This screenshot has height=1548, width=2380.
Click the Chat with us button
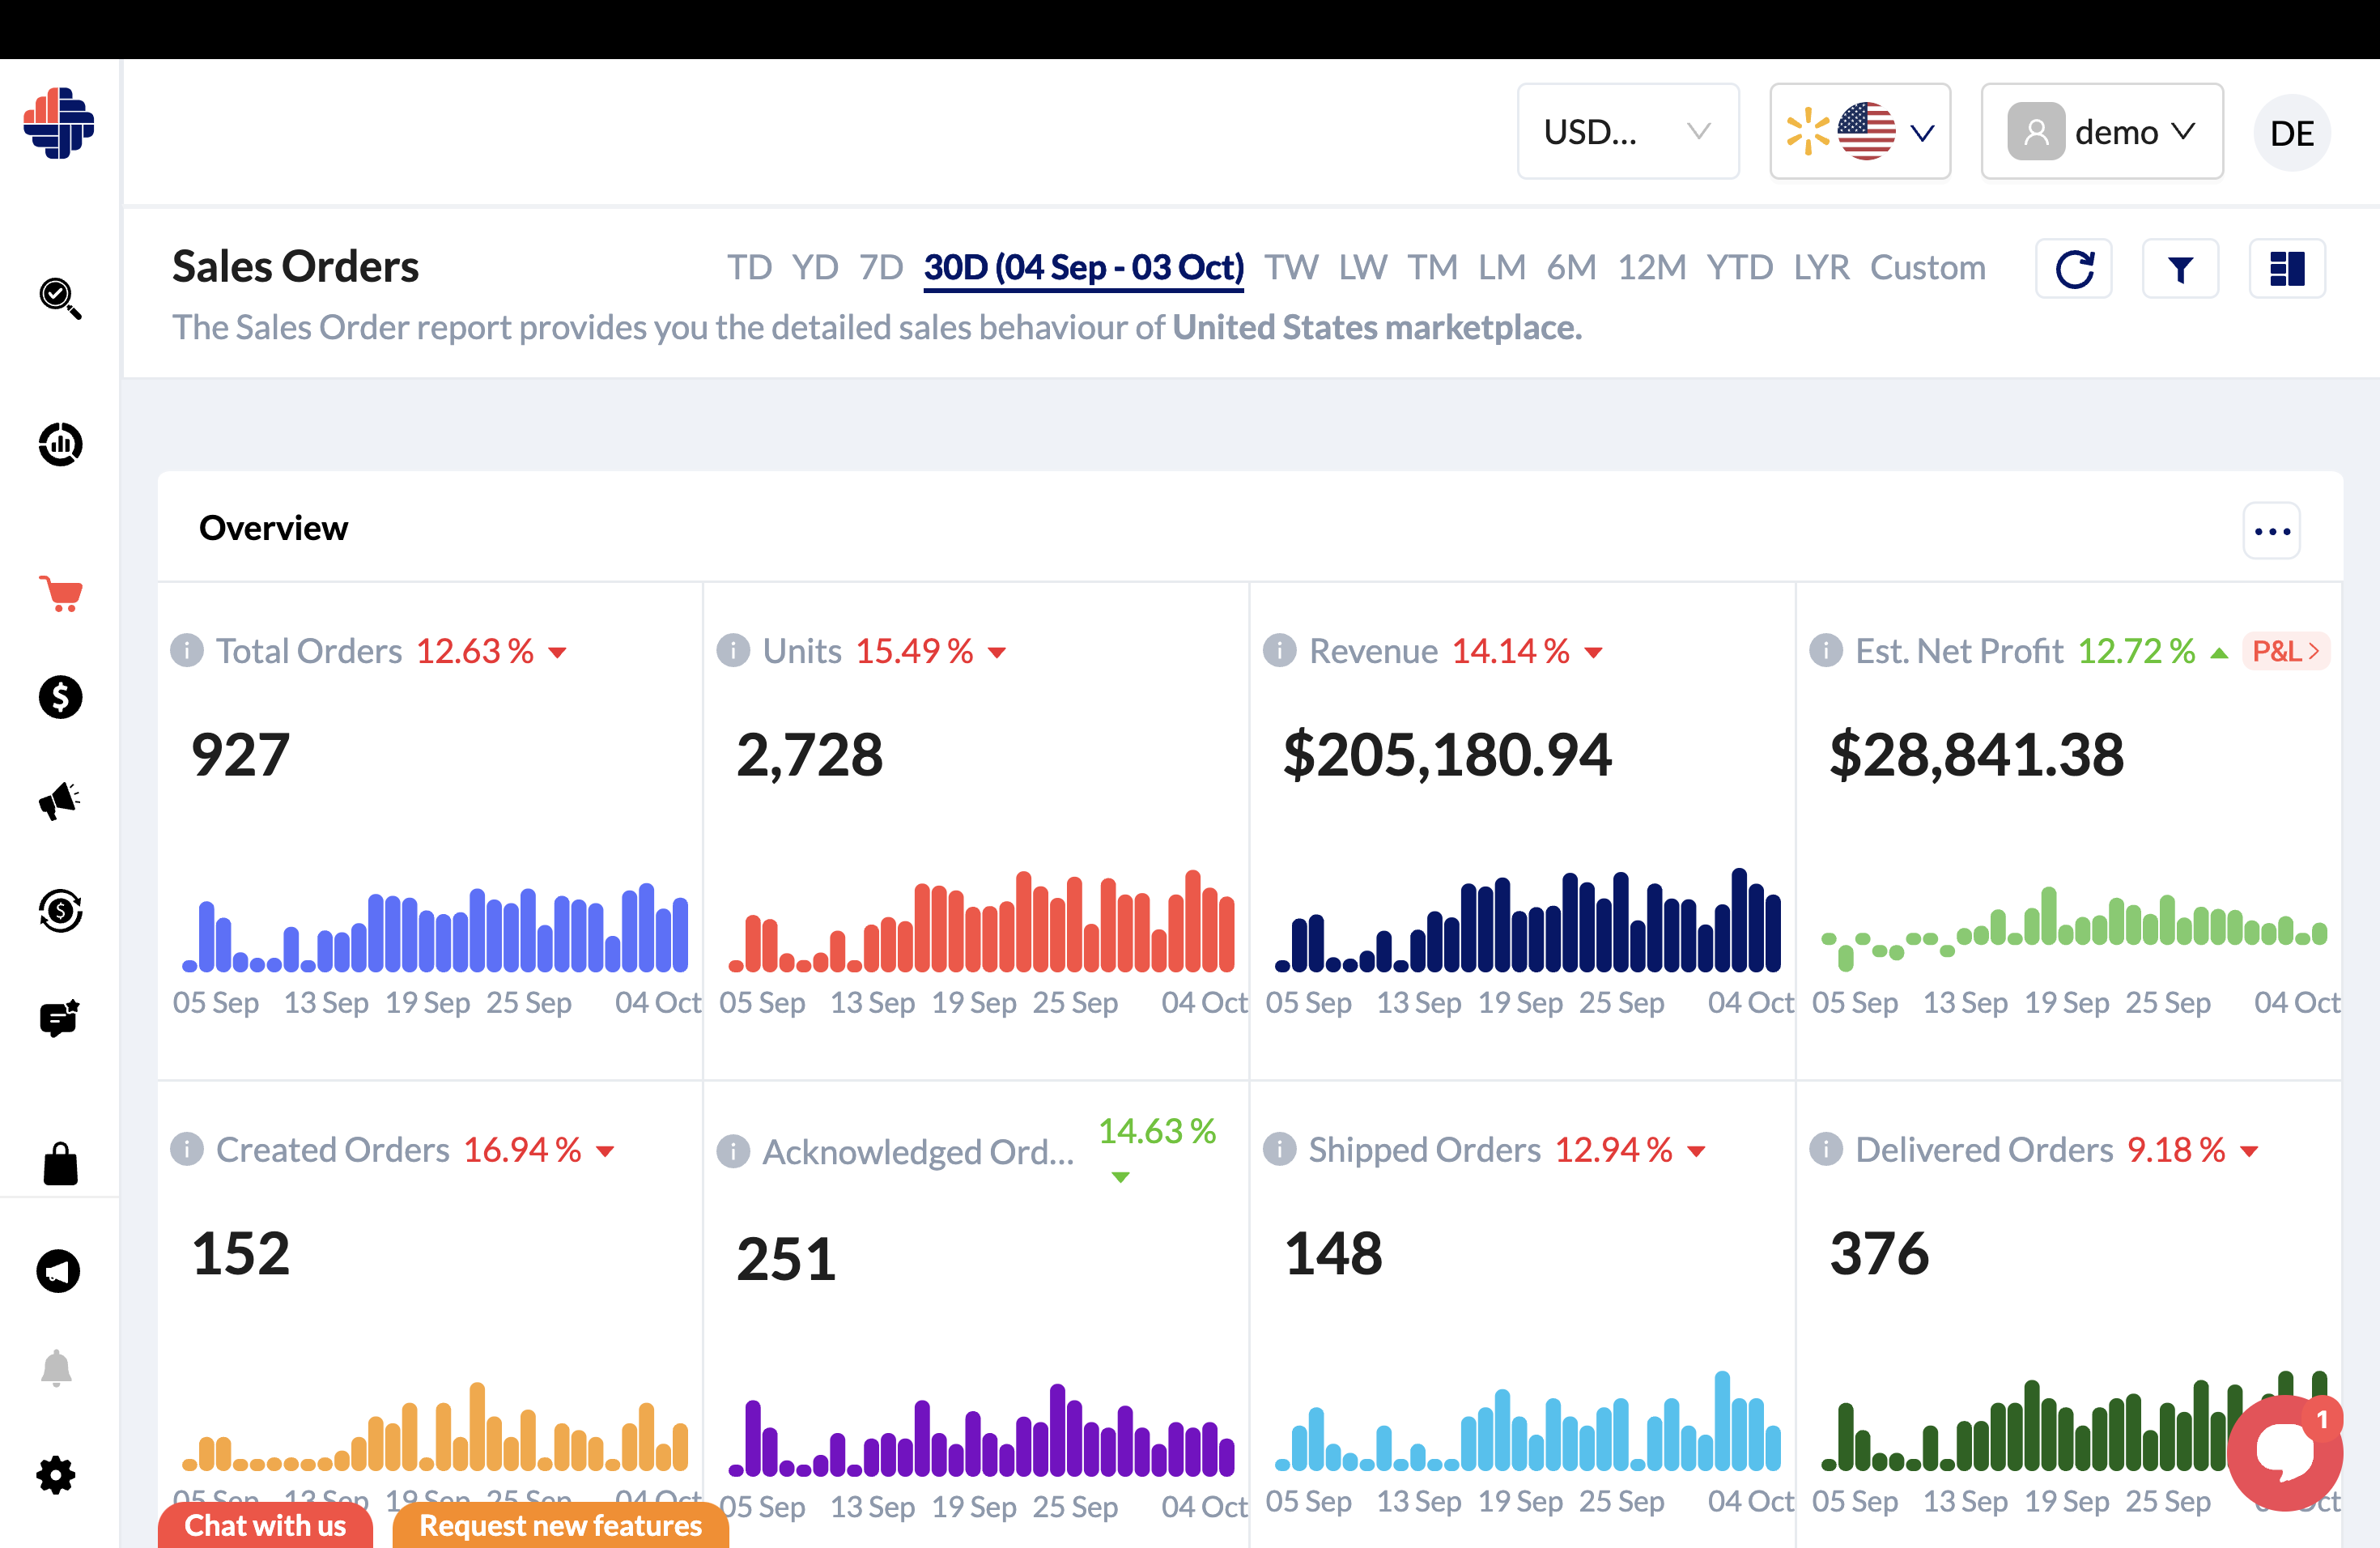[x=265, y=1525]
